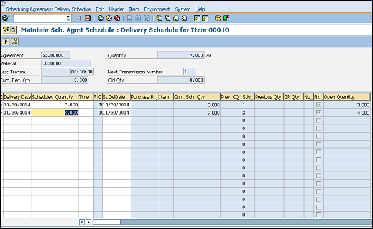This screenshot has width=373, height=229.
Task: Click the small document icon beside title
Action: point(13,30)
